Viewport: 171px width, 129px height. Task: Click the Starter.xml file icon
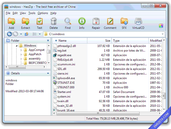(55, 92)
